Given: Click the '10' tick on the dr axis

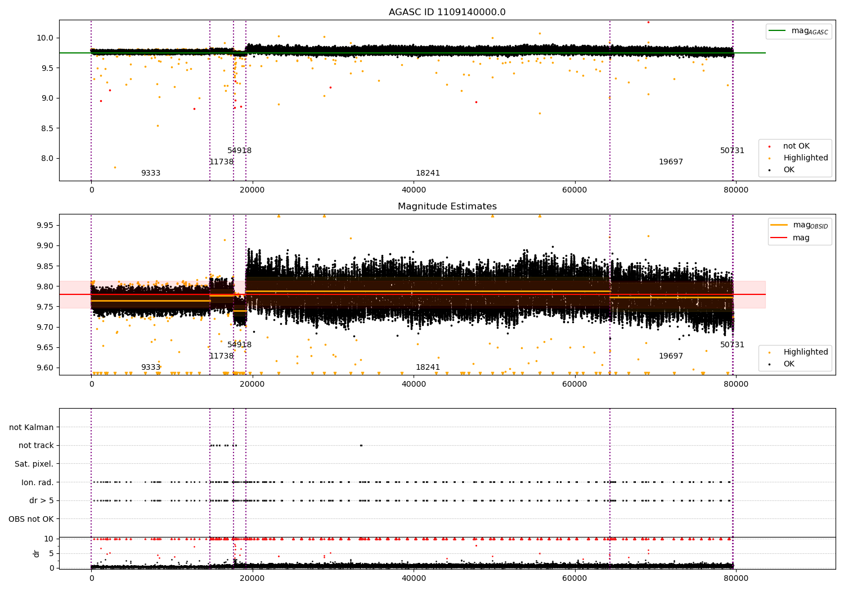Looking at the screenshot, I should (x=50, y=539).
